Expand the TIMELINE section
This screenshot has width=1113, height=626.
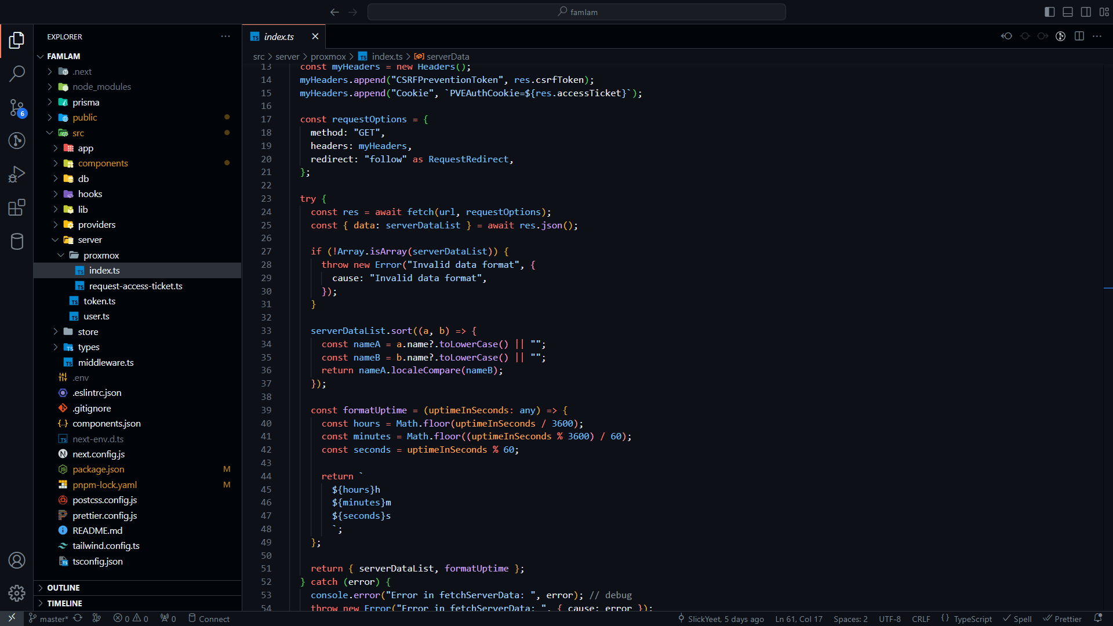coord(64,603)
